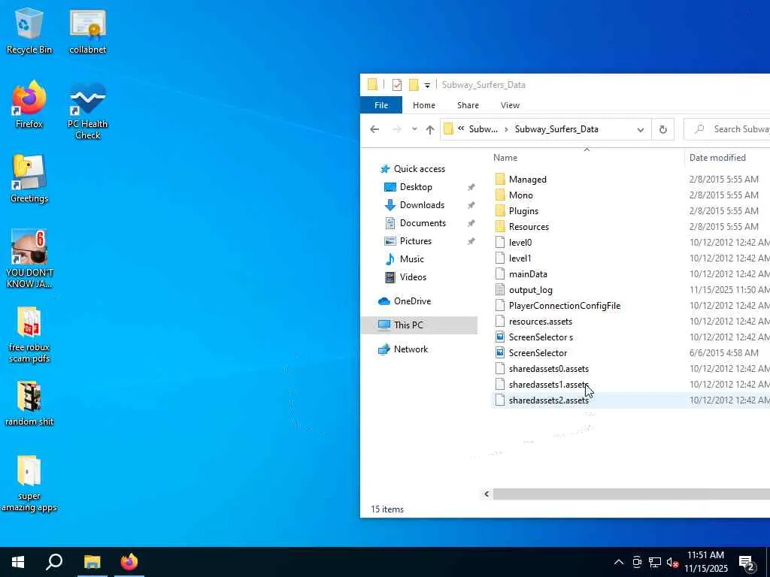Select ScreenSelector file dated 6/6/2015
Viewport: 770px width, 577px height.
538,353
